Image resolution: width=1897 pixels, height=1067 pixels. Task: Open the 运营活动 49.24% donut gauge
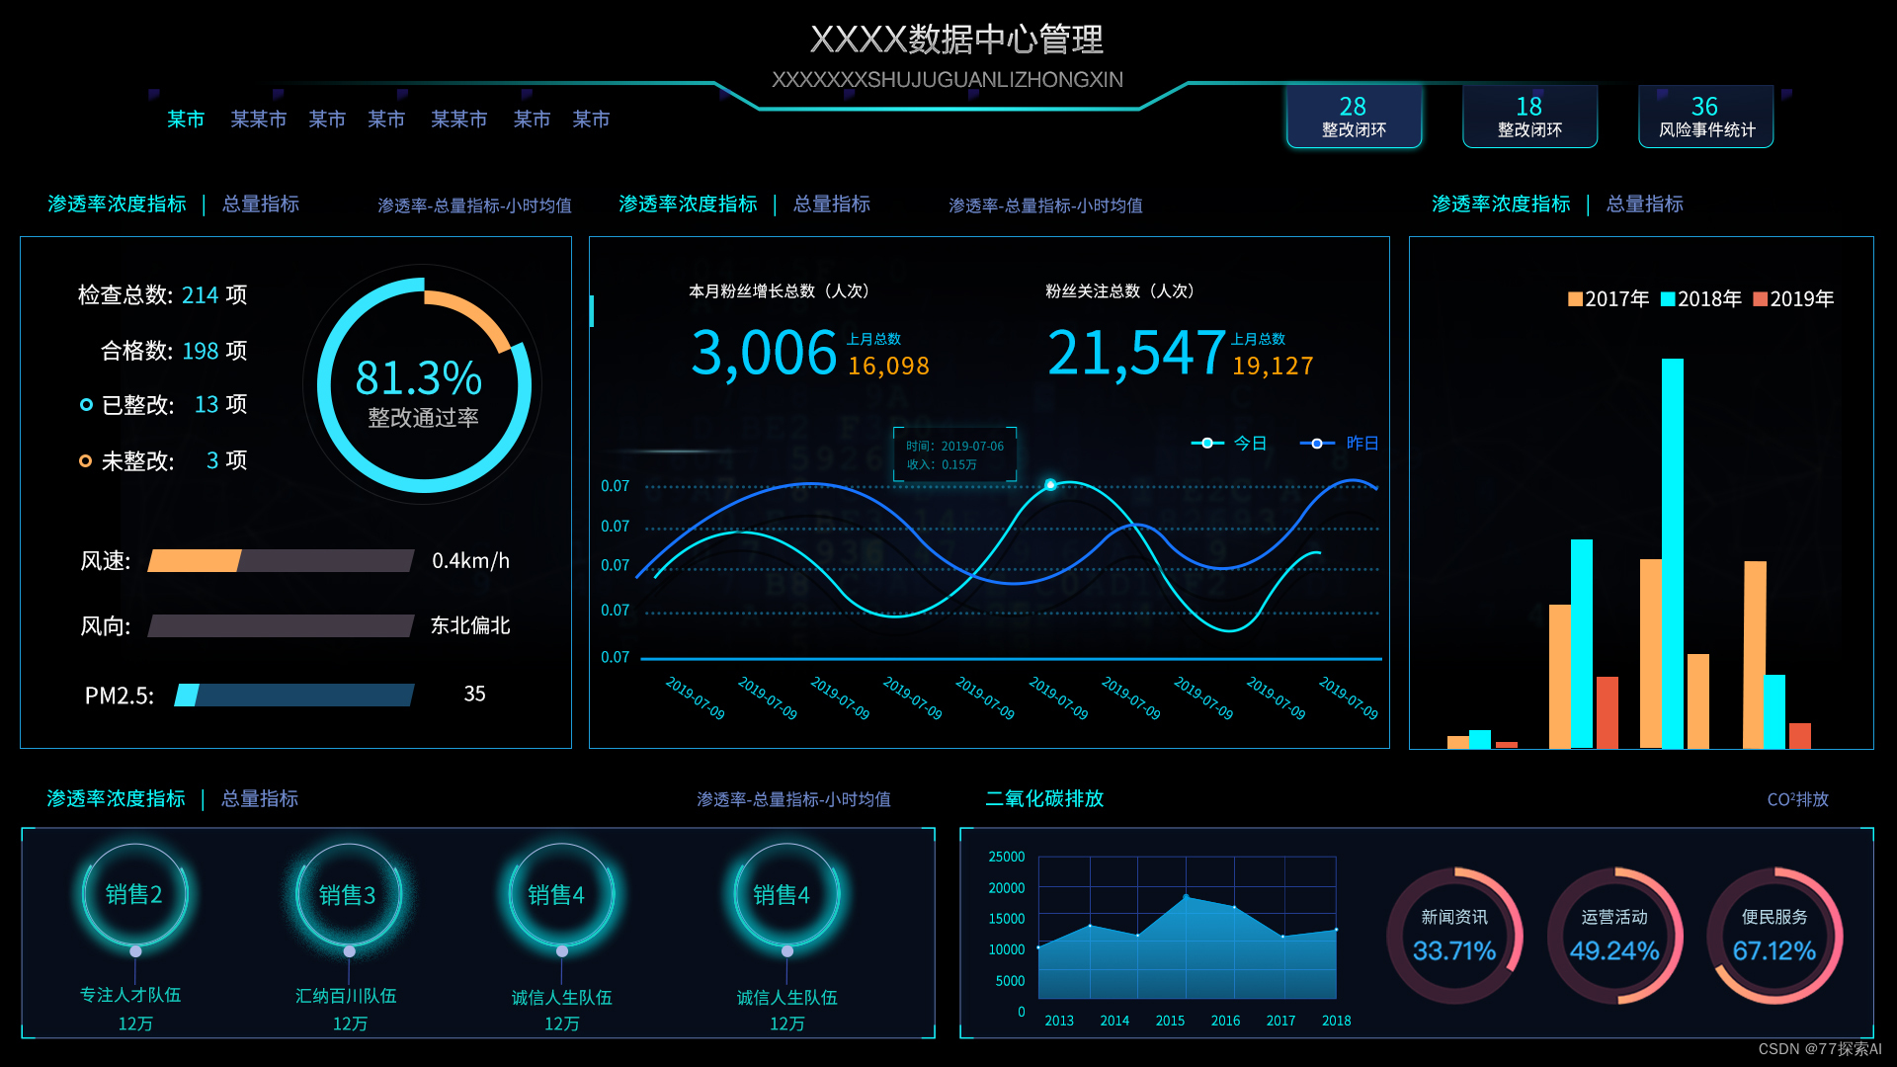tap(1614, 936)
